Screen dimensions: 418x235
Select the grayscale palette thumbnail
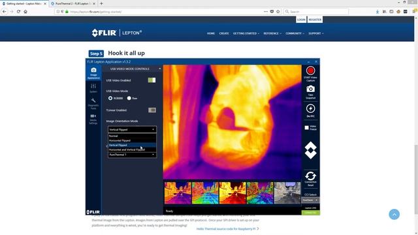pos(287,193)
